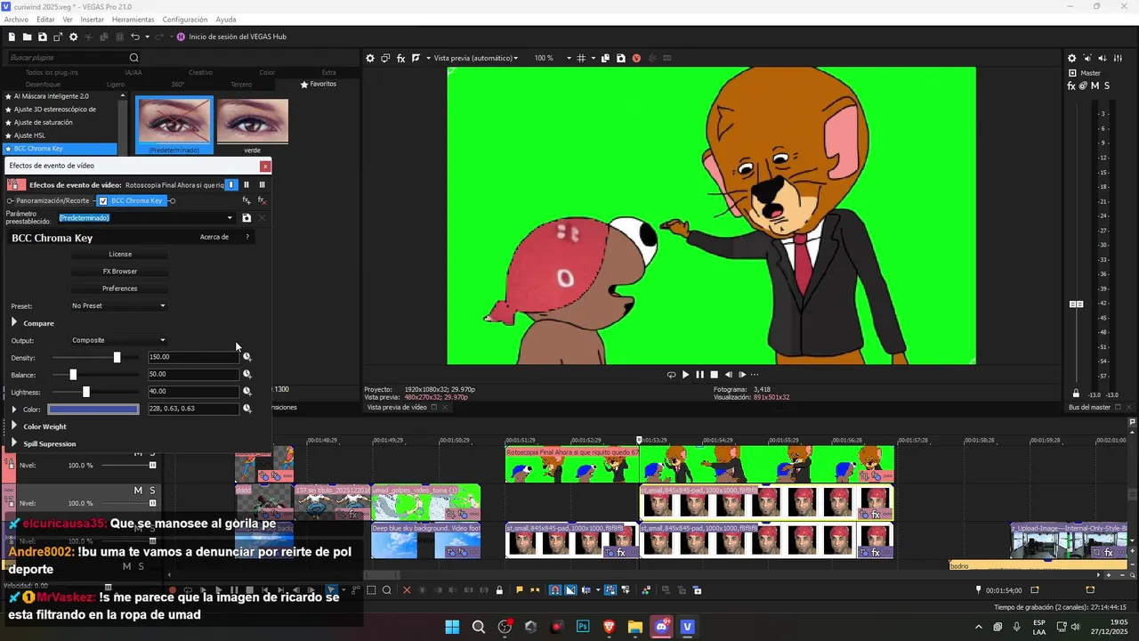Expand the Spill Supression section
1139x641 pixels.
14,443
